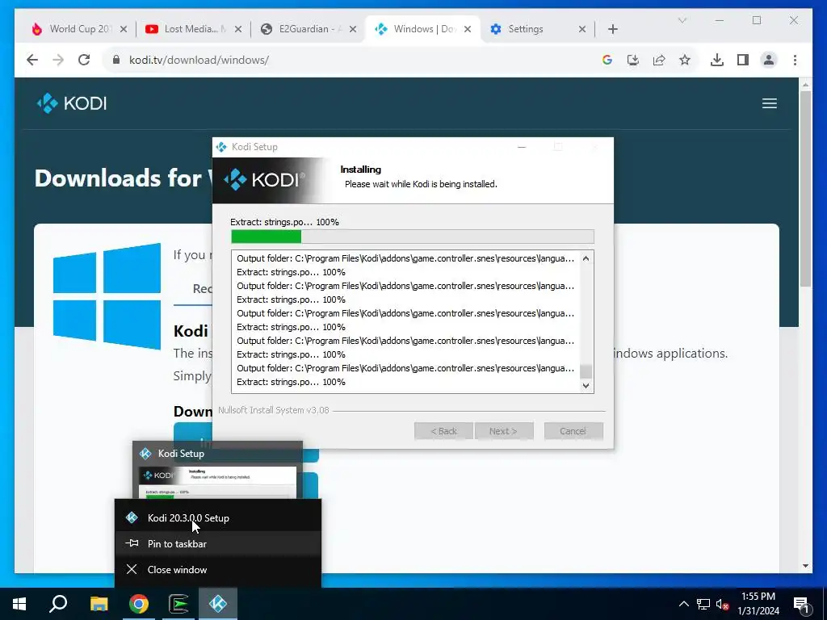
Task: Open taskbar search magnifier
Action: pos(58,604)
